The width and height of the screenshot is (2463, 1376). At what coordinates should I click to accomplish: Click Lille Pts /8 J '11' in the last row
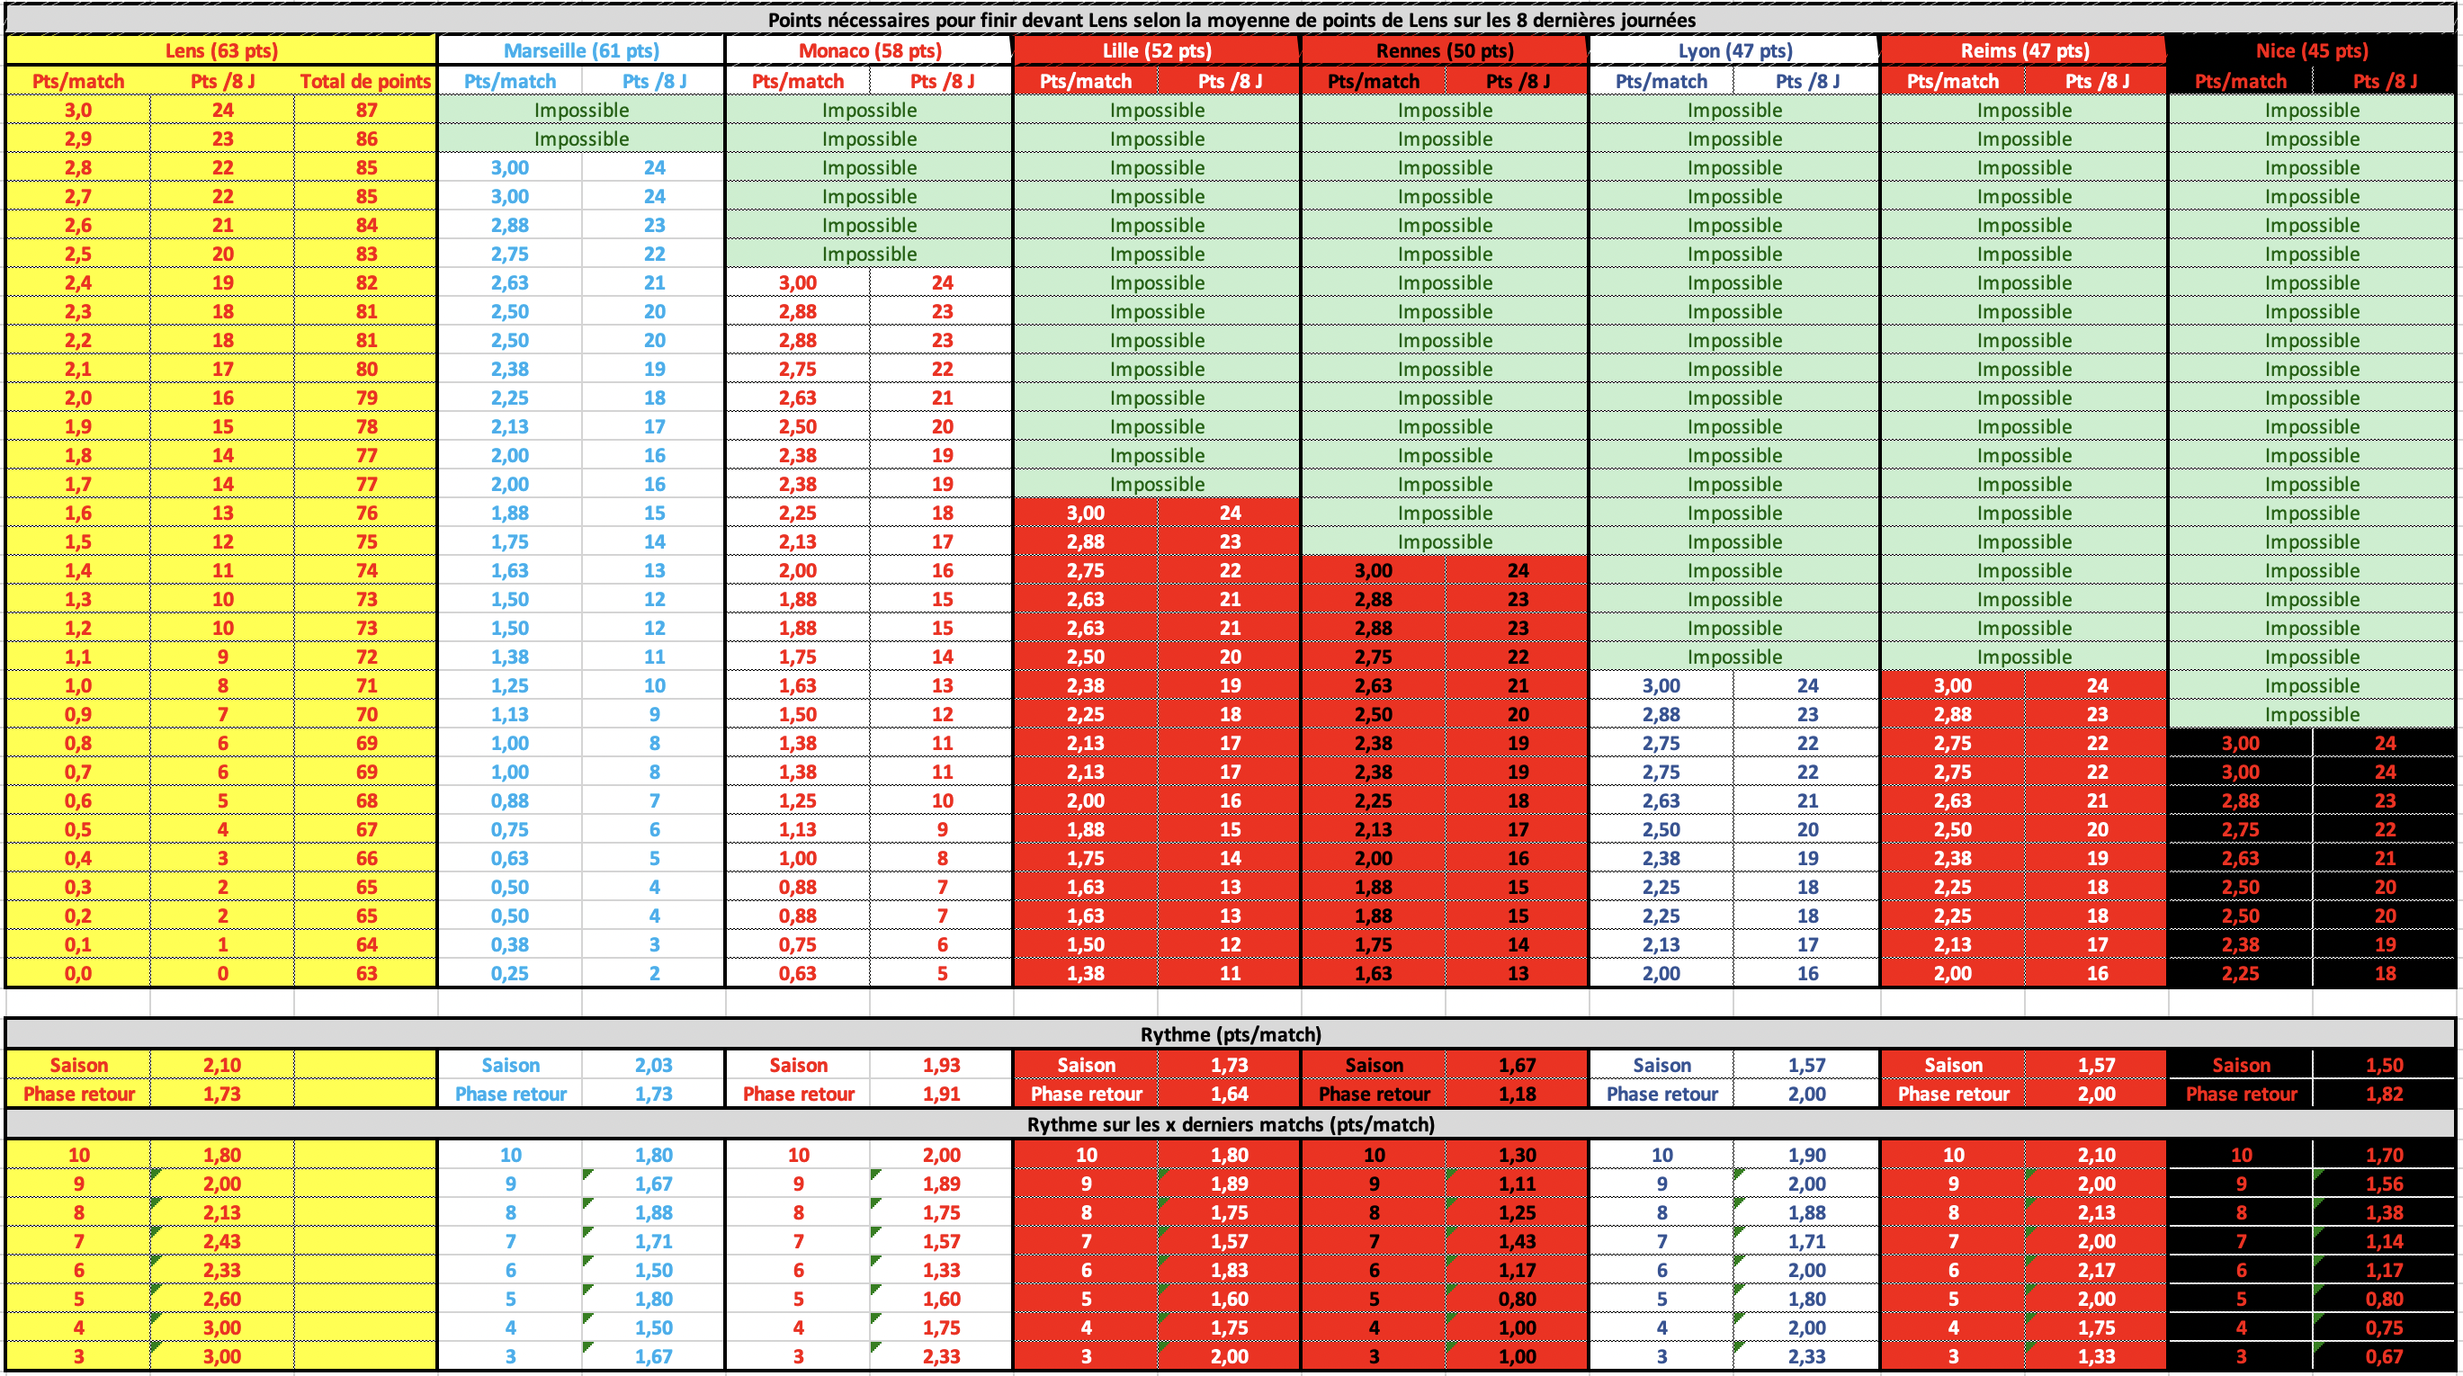pyautogui.click(x=1230, y=973)
